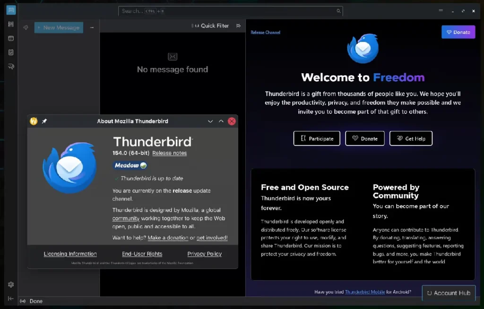Click the 'Welcome to Freedom' heading
This screenshot has height=309, width=484.
363,77
